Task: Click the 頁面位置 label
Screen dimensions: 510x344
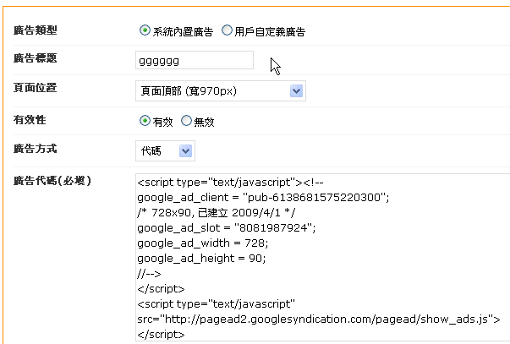Action: coord(36,88)
